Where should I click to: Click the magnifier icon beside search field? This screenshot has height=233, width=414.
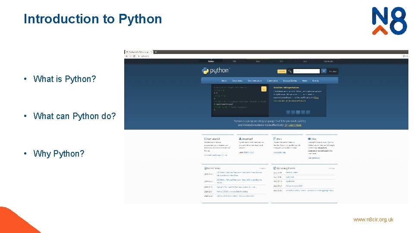[x=290, y=71]
